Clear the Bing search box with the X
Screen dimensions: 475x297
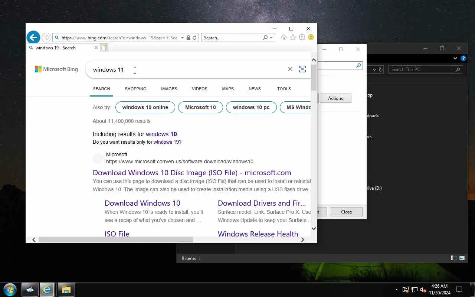coord(290,69)
